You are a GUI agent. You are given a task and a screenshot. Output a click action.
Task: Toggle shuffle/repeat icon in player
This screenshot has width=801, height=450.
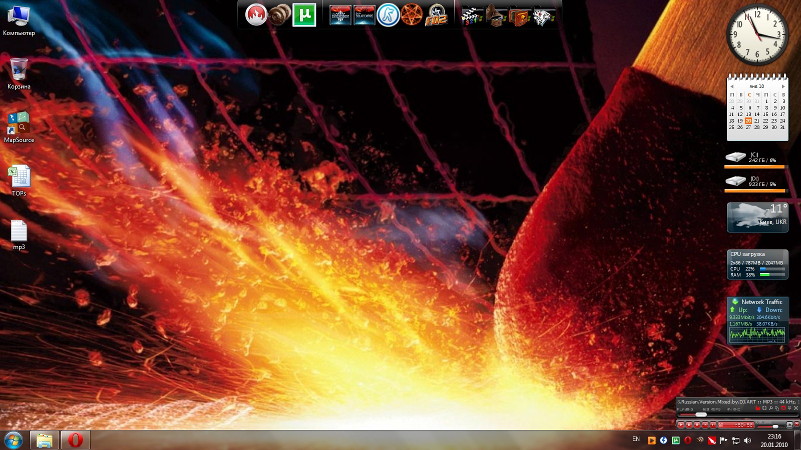[764, 408]
